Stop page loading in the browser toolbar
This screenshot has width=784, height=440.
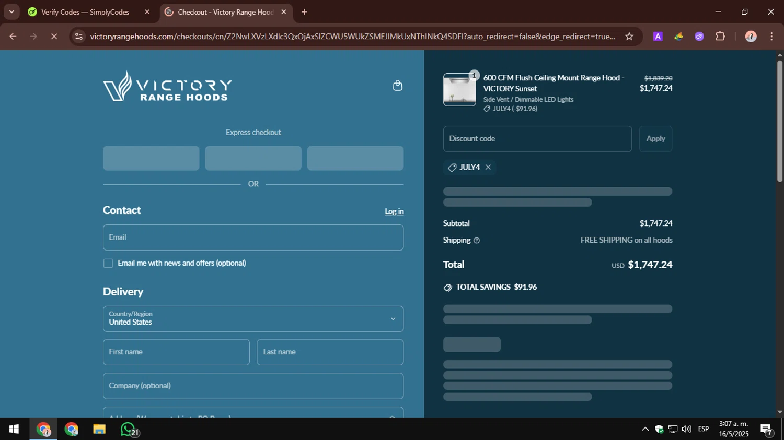[x=54, y=37]
